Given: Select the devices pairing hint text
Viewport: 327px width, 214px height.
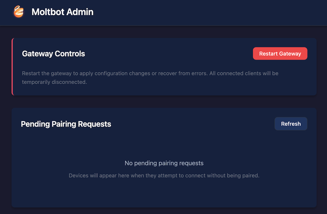Looking at the screenshot, I should 164,175.
